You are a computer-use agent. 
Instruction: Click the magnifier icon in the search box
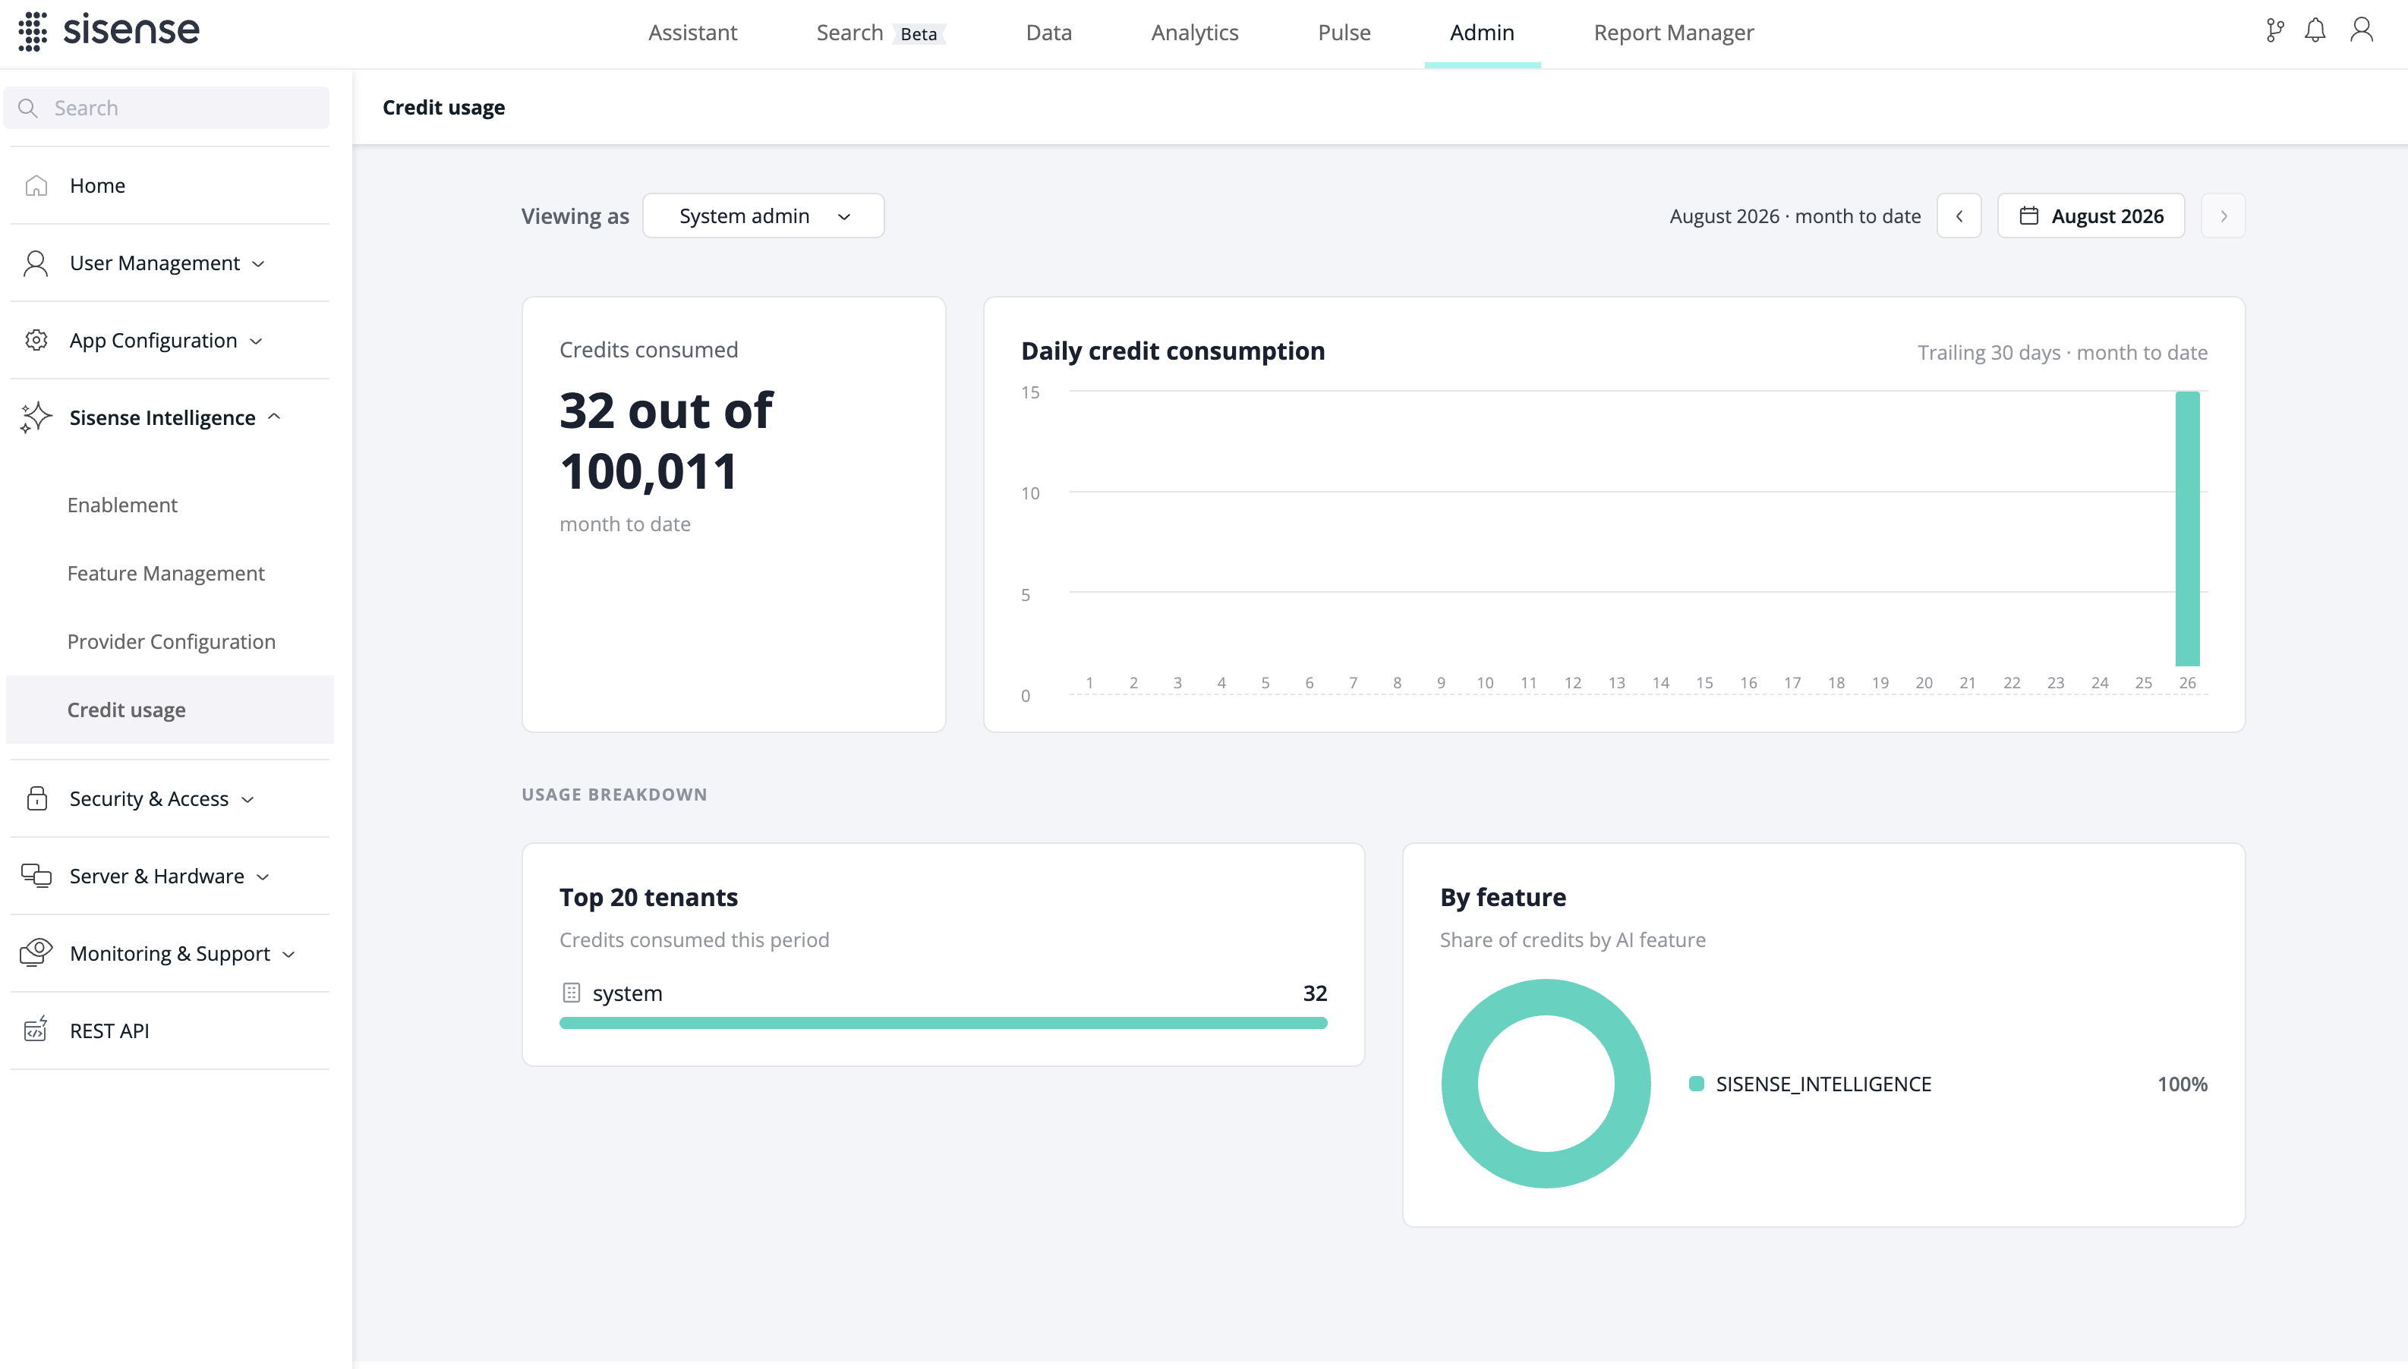coord(28,108)
